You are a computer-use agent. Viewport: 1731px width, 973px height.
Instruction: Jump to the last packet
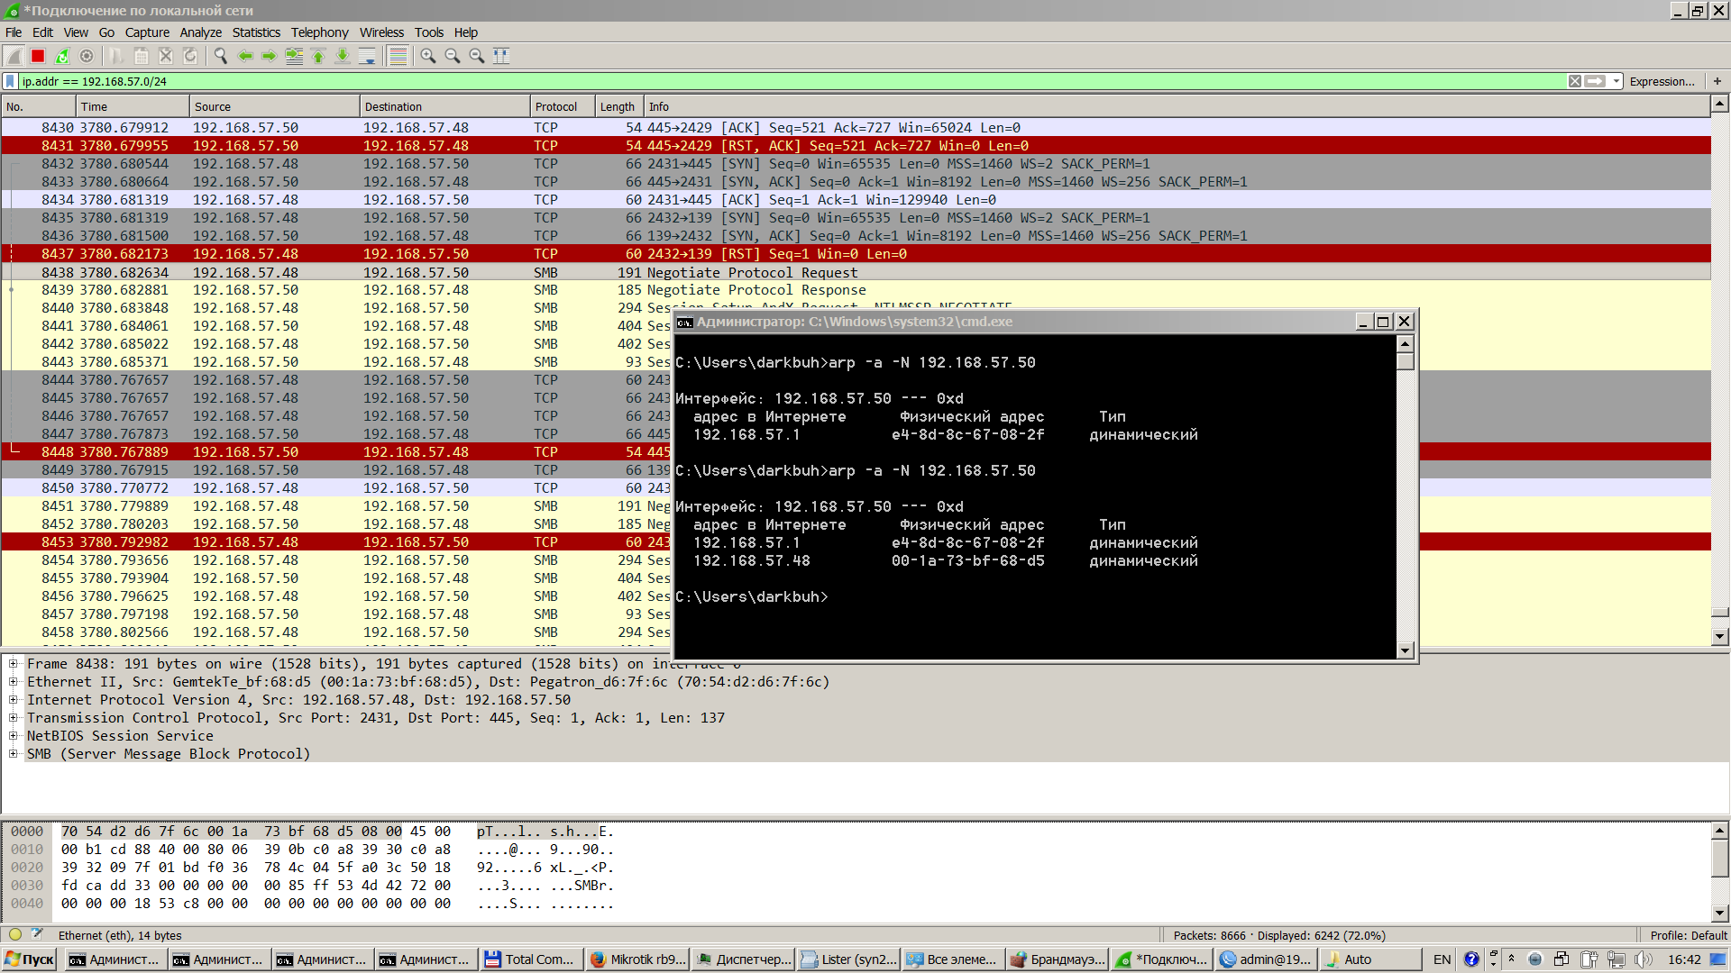343,56
